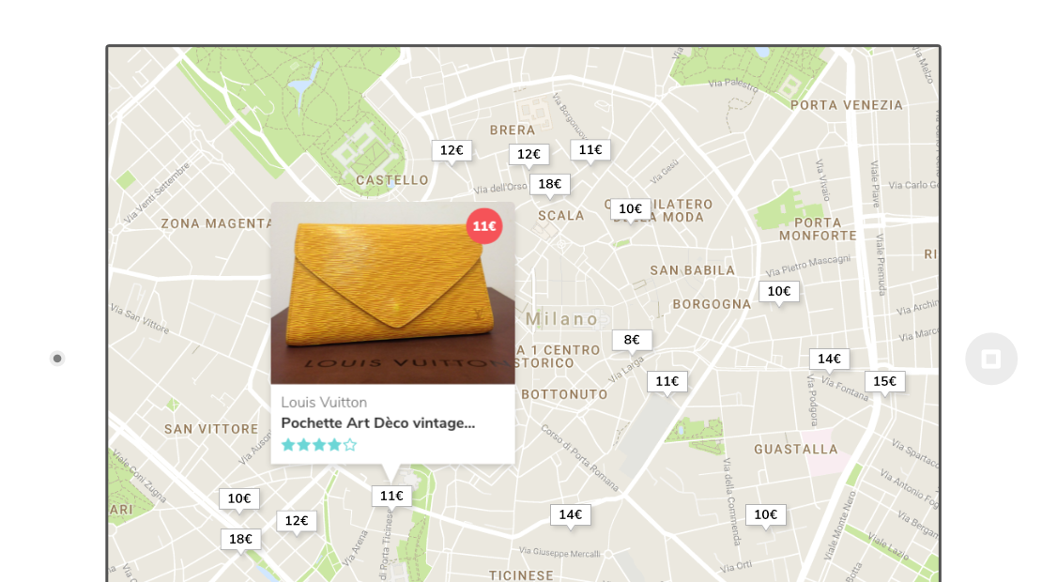Screen dimensions: 1042x582
Task: Click the 14€ pin near Via Giuseppe Mercalli
Action: (570, 514)
